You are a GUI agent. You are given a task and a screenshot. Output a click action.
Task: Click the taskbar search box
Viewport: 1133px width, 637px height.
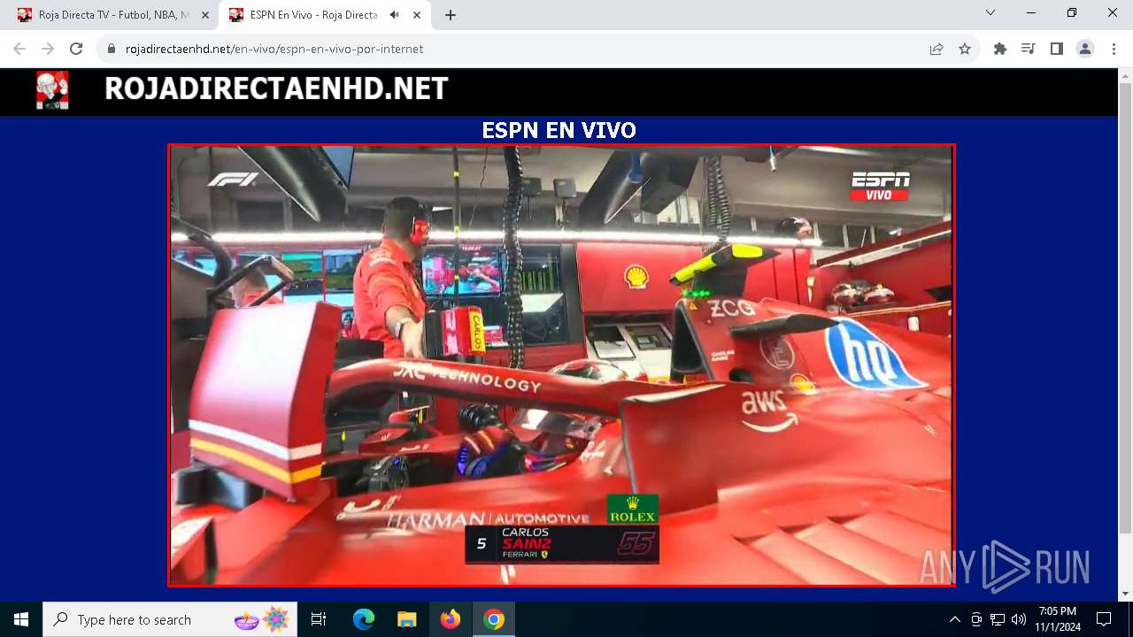(170, 619)
